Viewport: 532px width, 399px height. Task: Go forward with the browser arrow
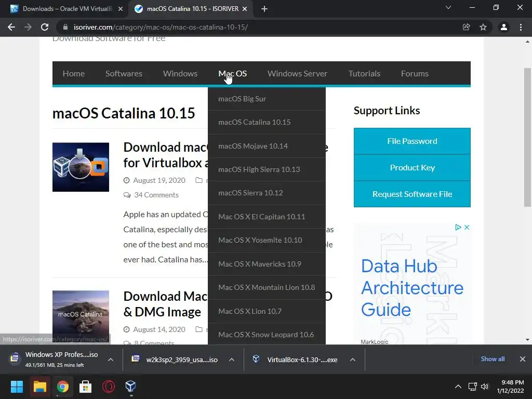(28, 27)
